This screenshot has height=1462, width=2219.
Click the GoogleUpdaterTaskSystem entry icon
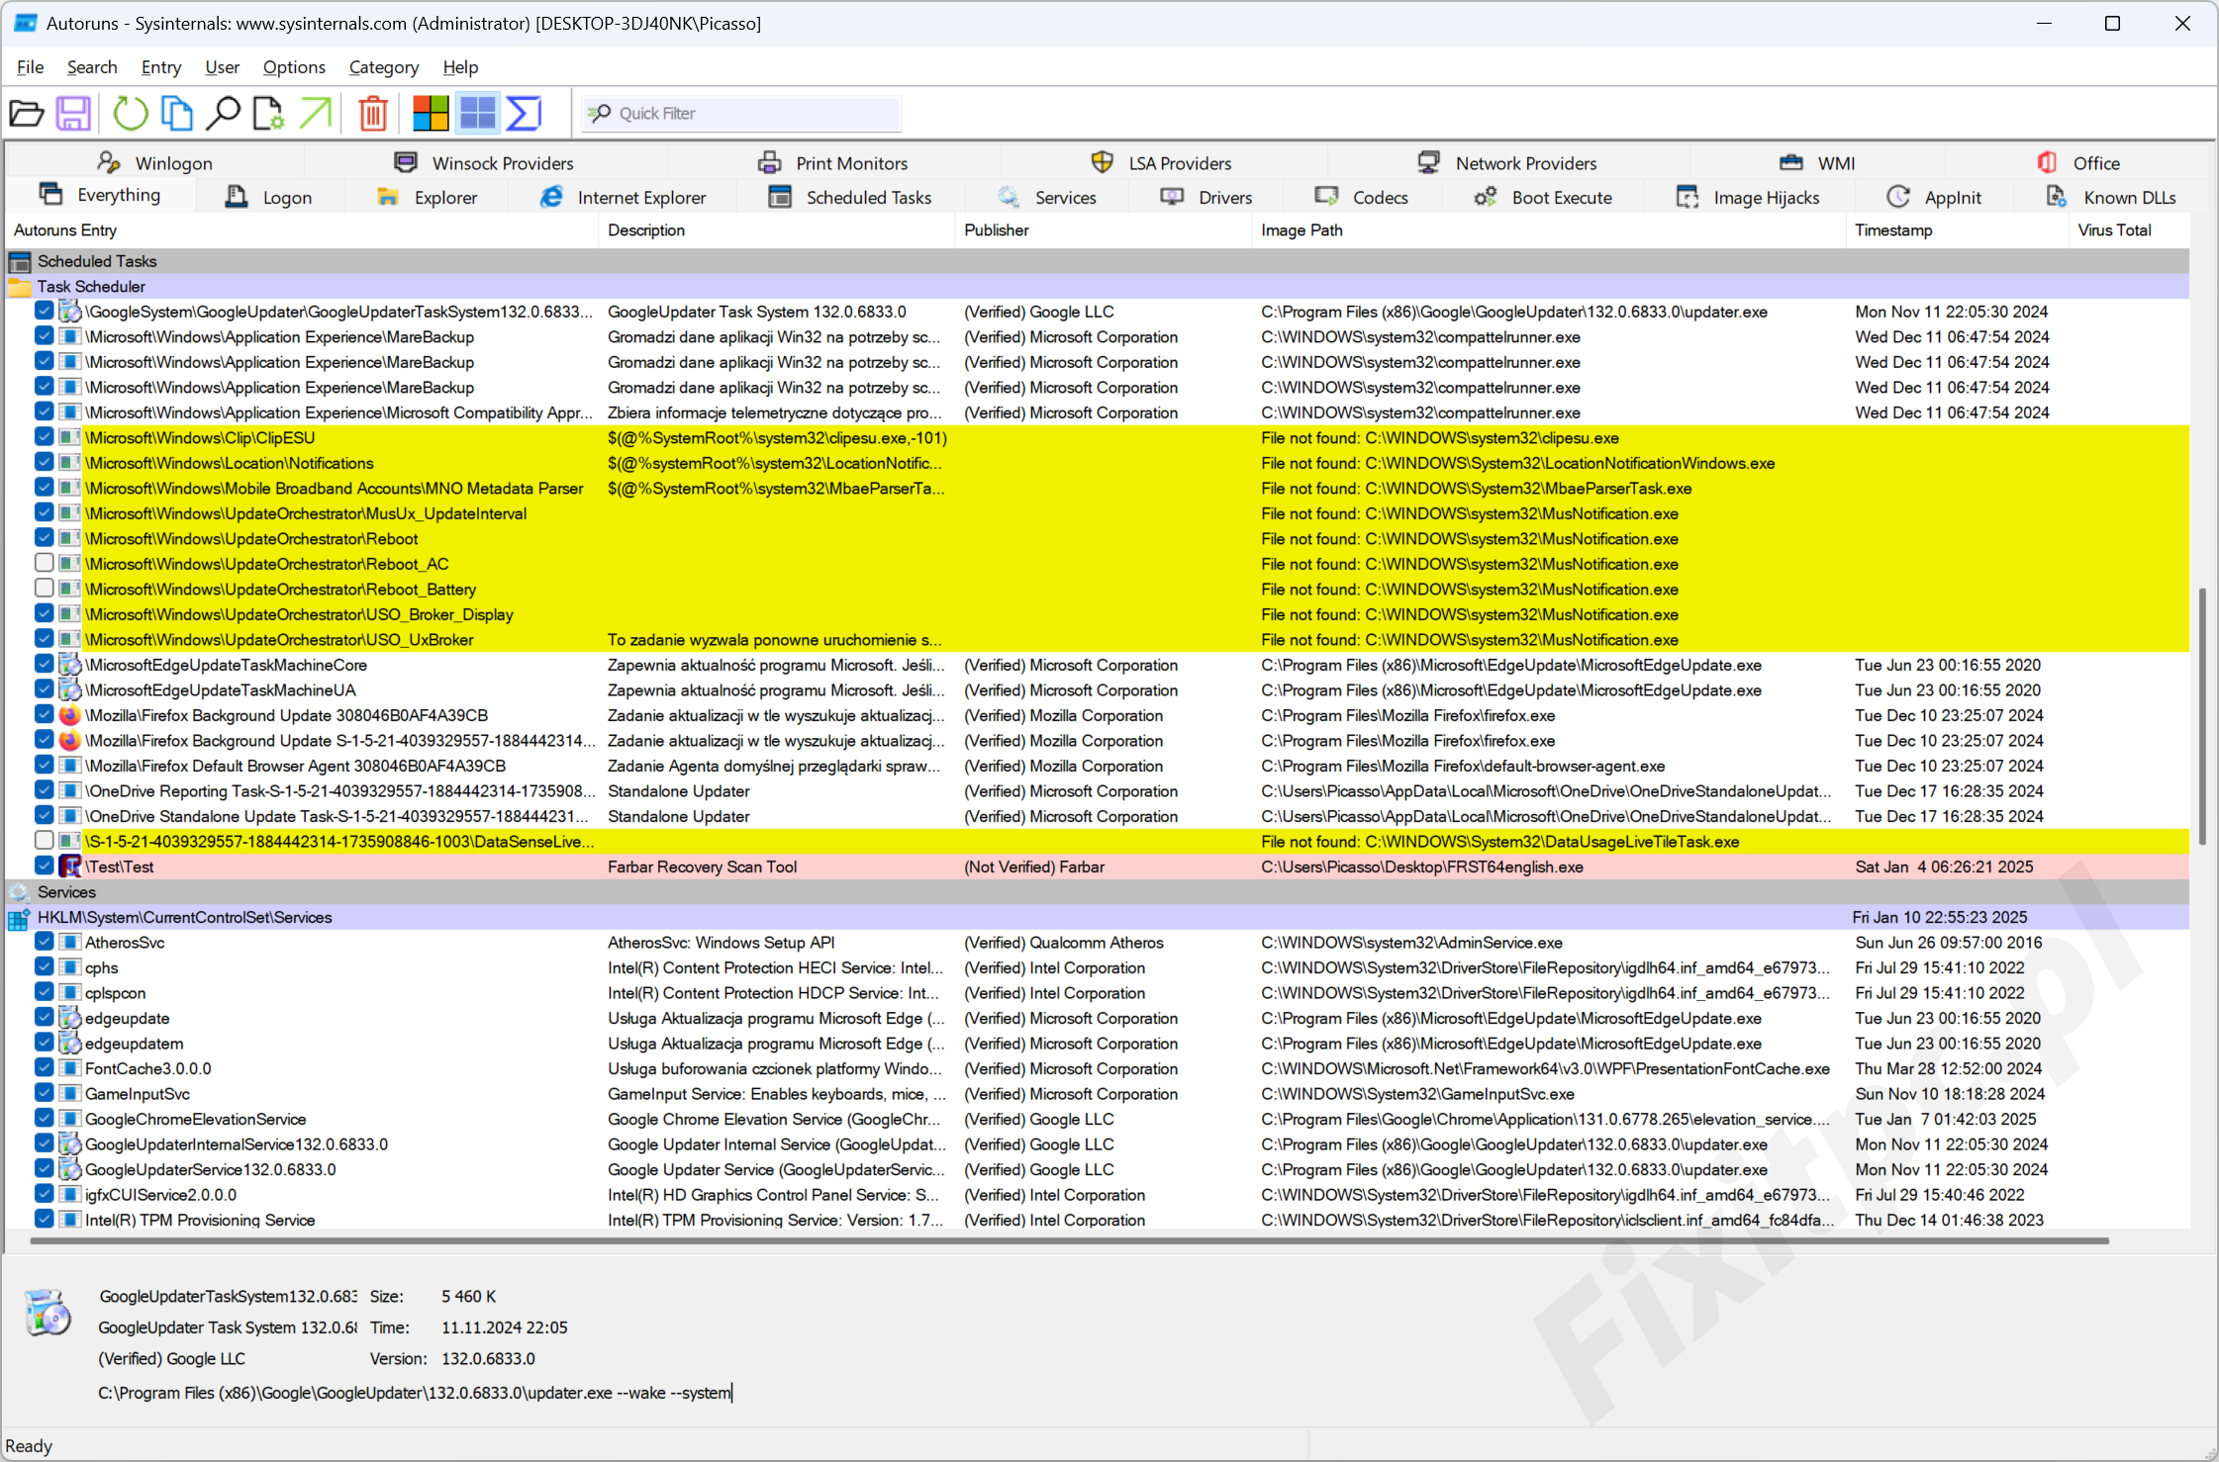(x=69, y=312)
